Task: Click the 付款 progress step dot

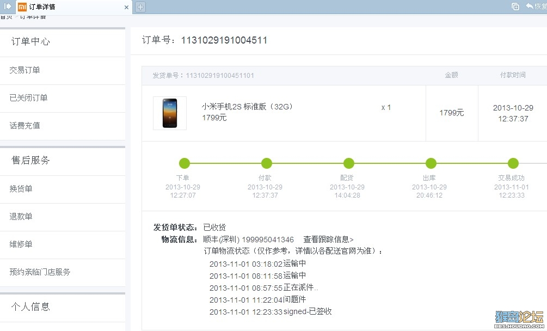Action: (x=267, y=163)
